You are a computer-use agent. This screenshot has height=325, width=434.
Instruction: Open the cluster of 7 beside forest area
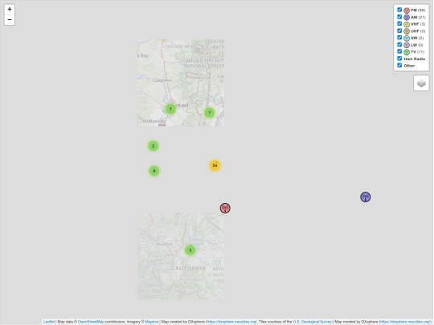point(210,113)
